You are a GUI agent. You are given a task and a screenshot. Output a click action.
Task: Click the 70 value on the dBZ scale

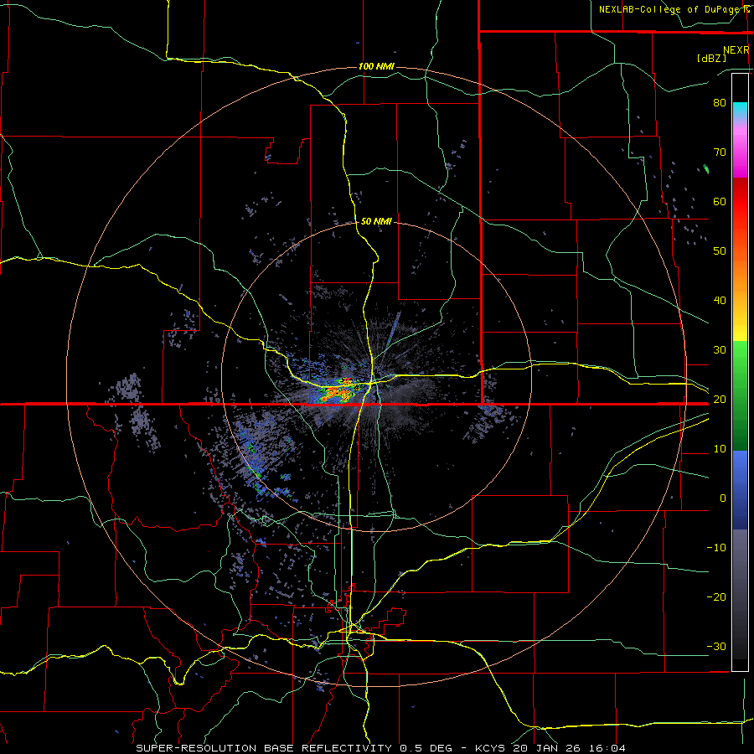coord(720,152)
